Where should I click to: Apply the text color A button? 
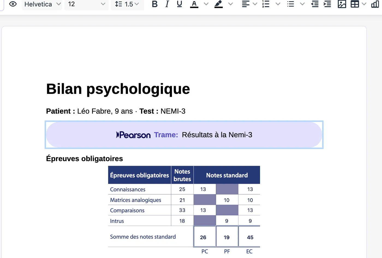click(194, 4)
